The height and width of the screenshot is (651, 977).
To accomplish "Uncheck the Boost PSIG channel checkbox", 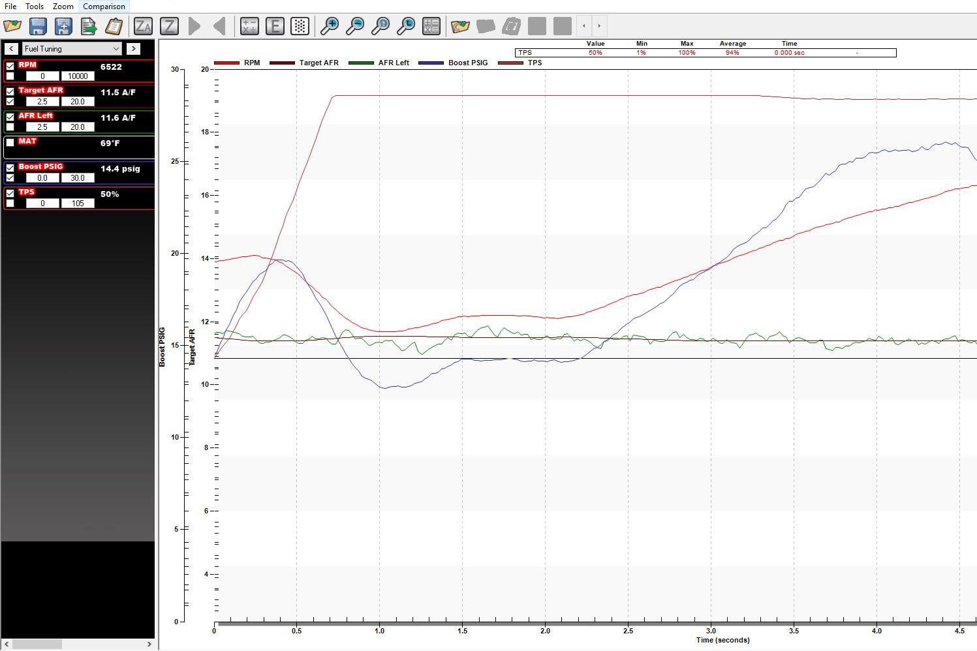I will tap(10, 168).
